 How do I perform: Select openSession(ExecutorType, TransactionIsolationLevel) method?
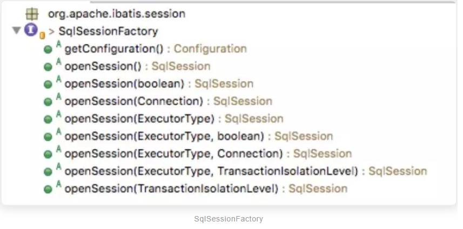coord(211,171)
